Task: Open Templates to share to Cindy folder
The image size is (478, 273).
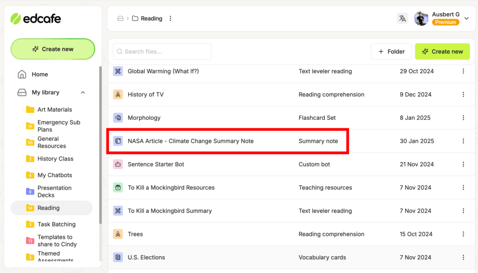Action: (x=57, y=241)
